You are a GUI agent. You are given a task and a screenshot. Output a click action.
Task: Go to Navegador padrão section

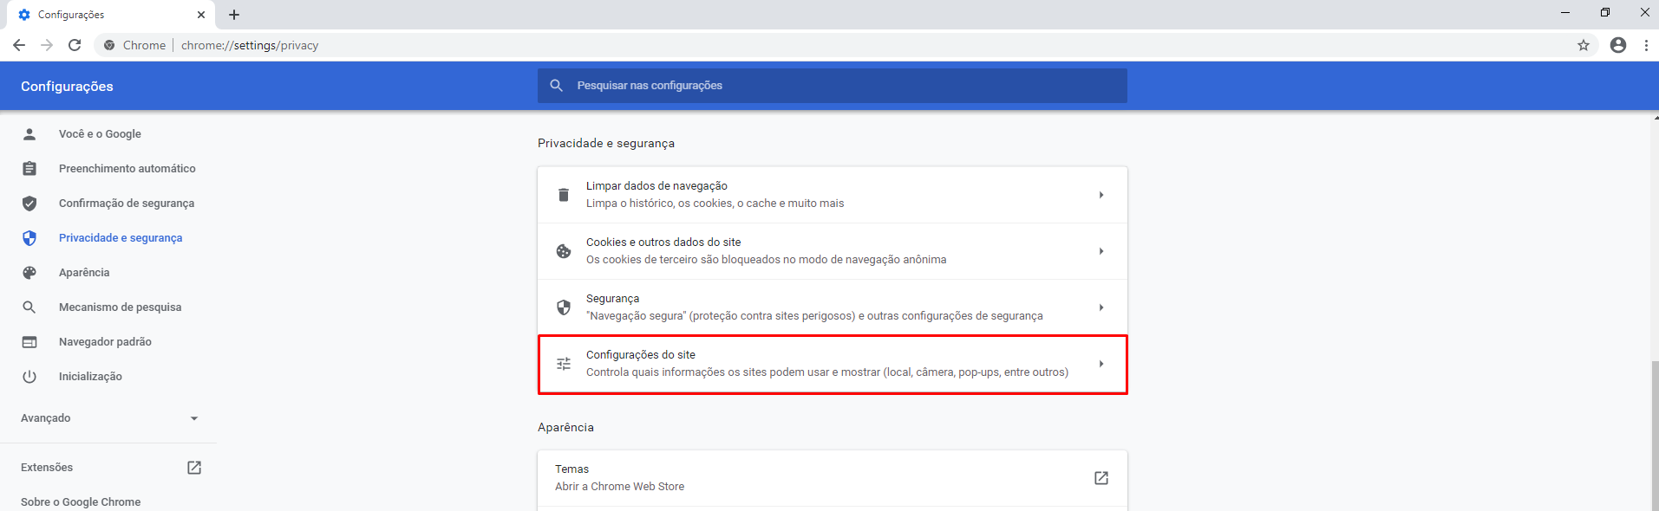105,342
